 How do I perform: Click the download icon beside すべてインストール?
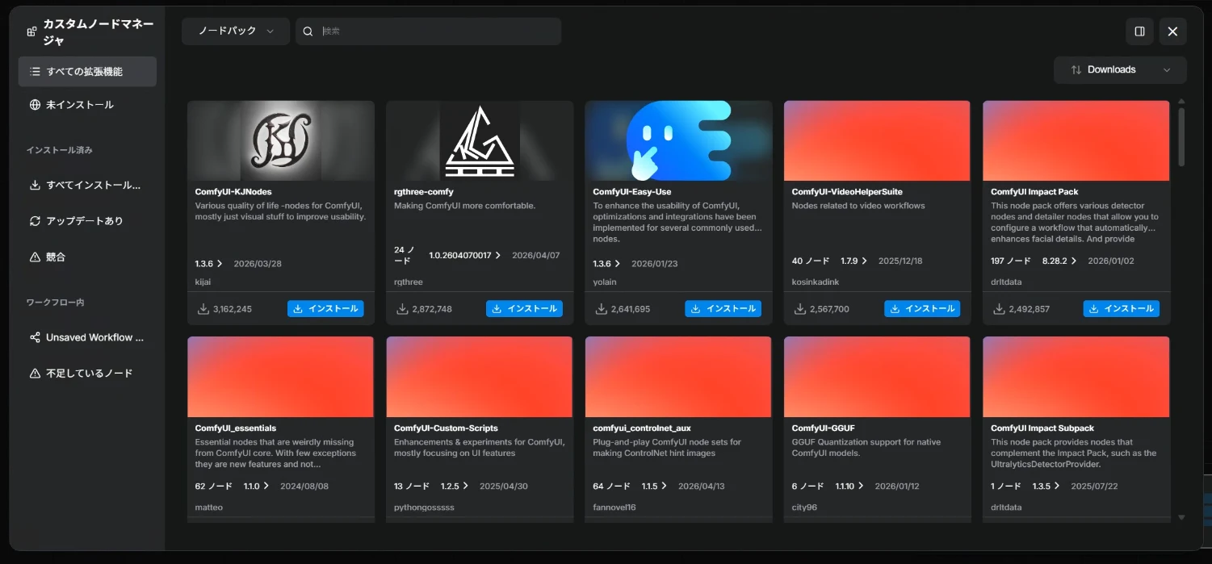point(35,185)
